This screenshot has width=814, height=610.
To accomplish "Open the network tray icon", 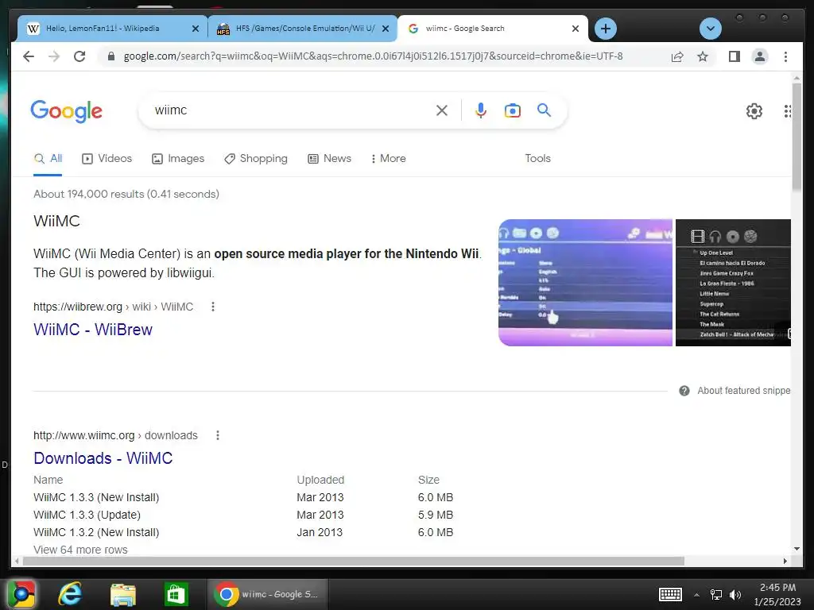I will click(716, 595).
